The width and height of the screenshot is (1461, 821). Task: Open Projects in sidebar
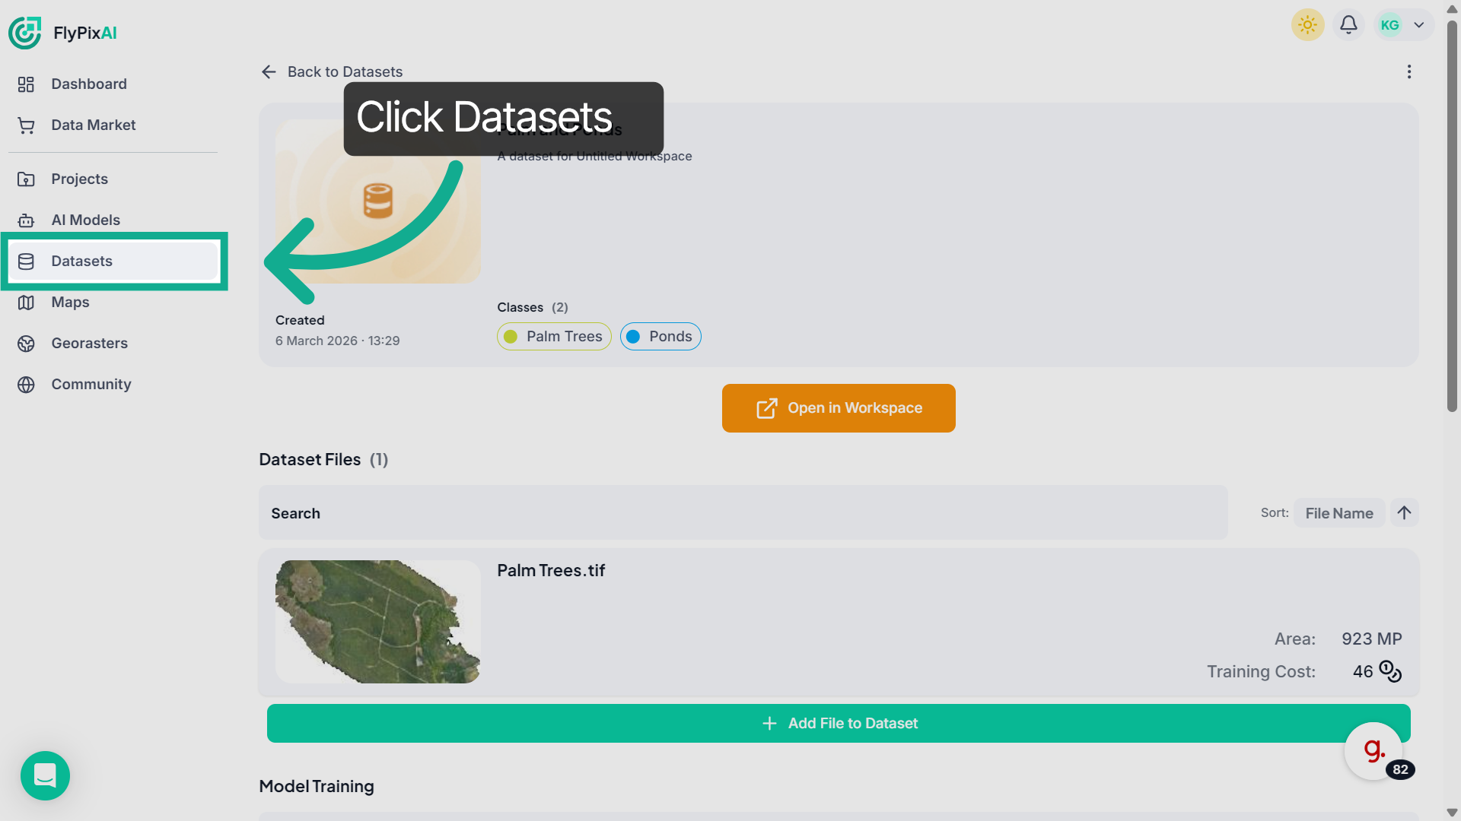tap(113, 179)
